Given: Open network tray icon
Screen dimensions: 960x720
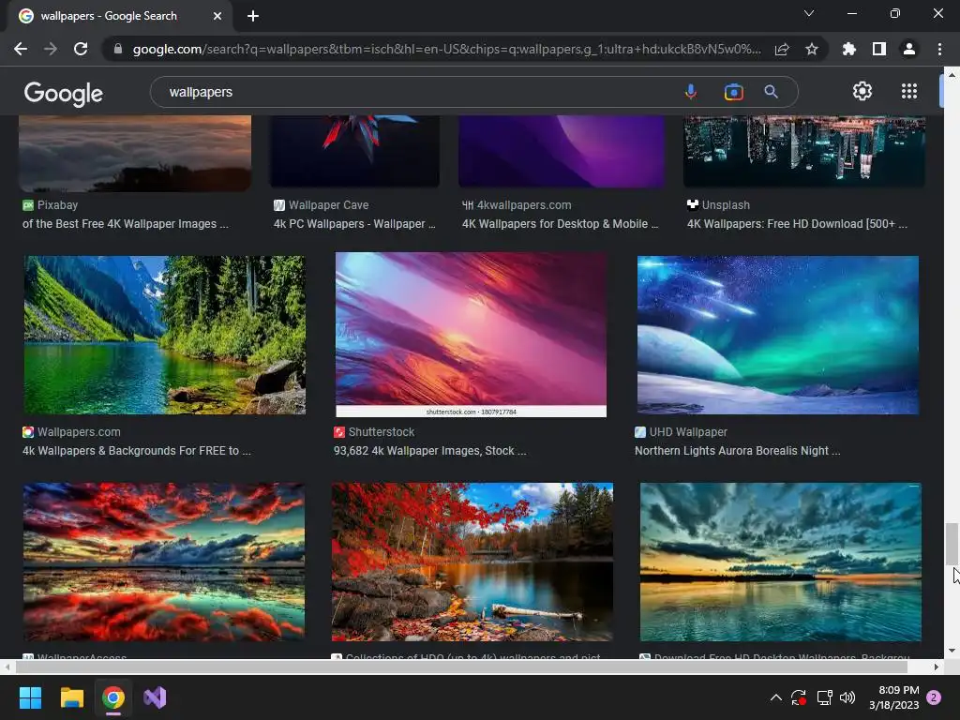Looking at the screenshot, I should click(x=824, y=697).
